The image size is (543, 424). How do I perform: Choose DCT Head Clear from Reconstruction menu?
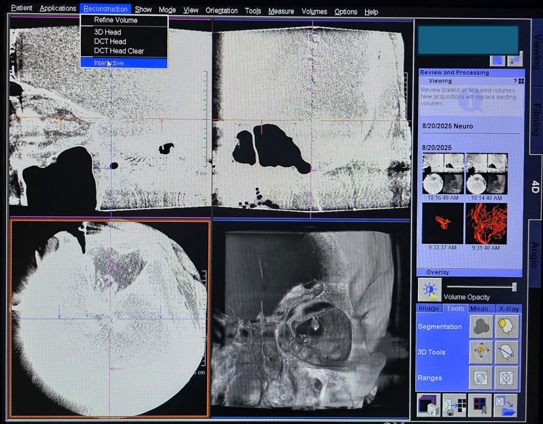coord(119,51)
